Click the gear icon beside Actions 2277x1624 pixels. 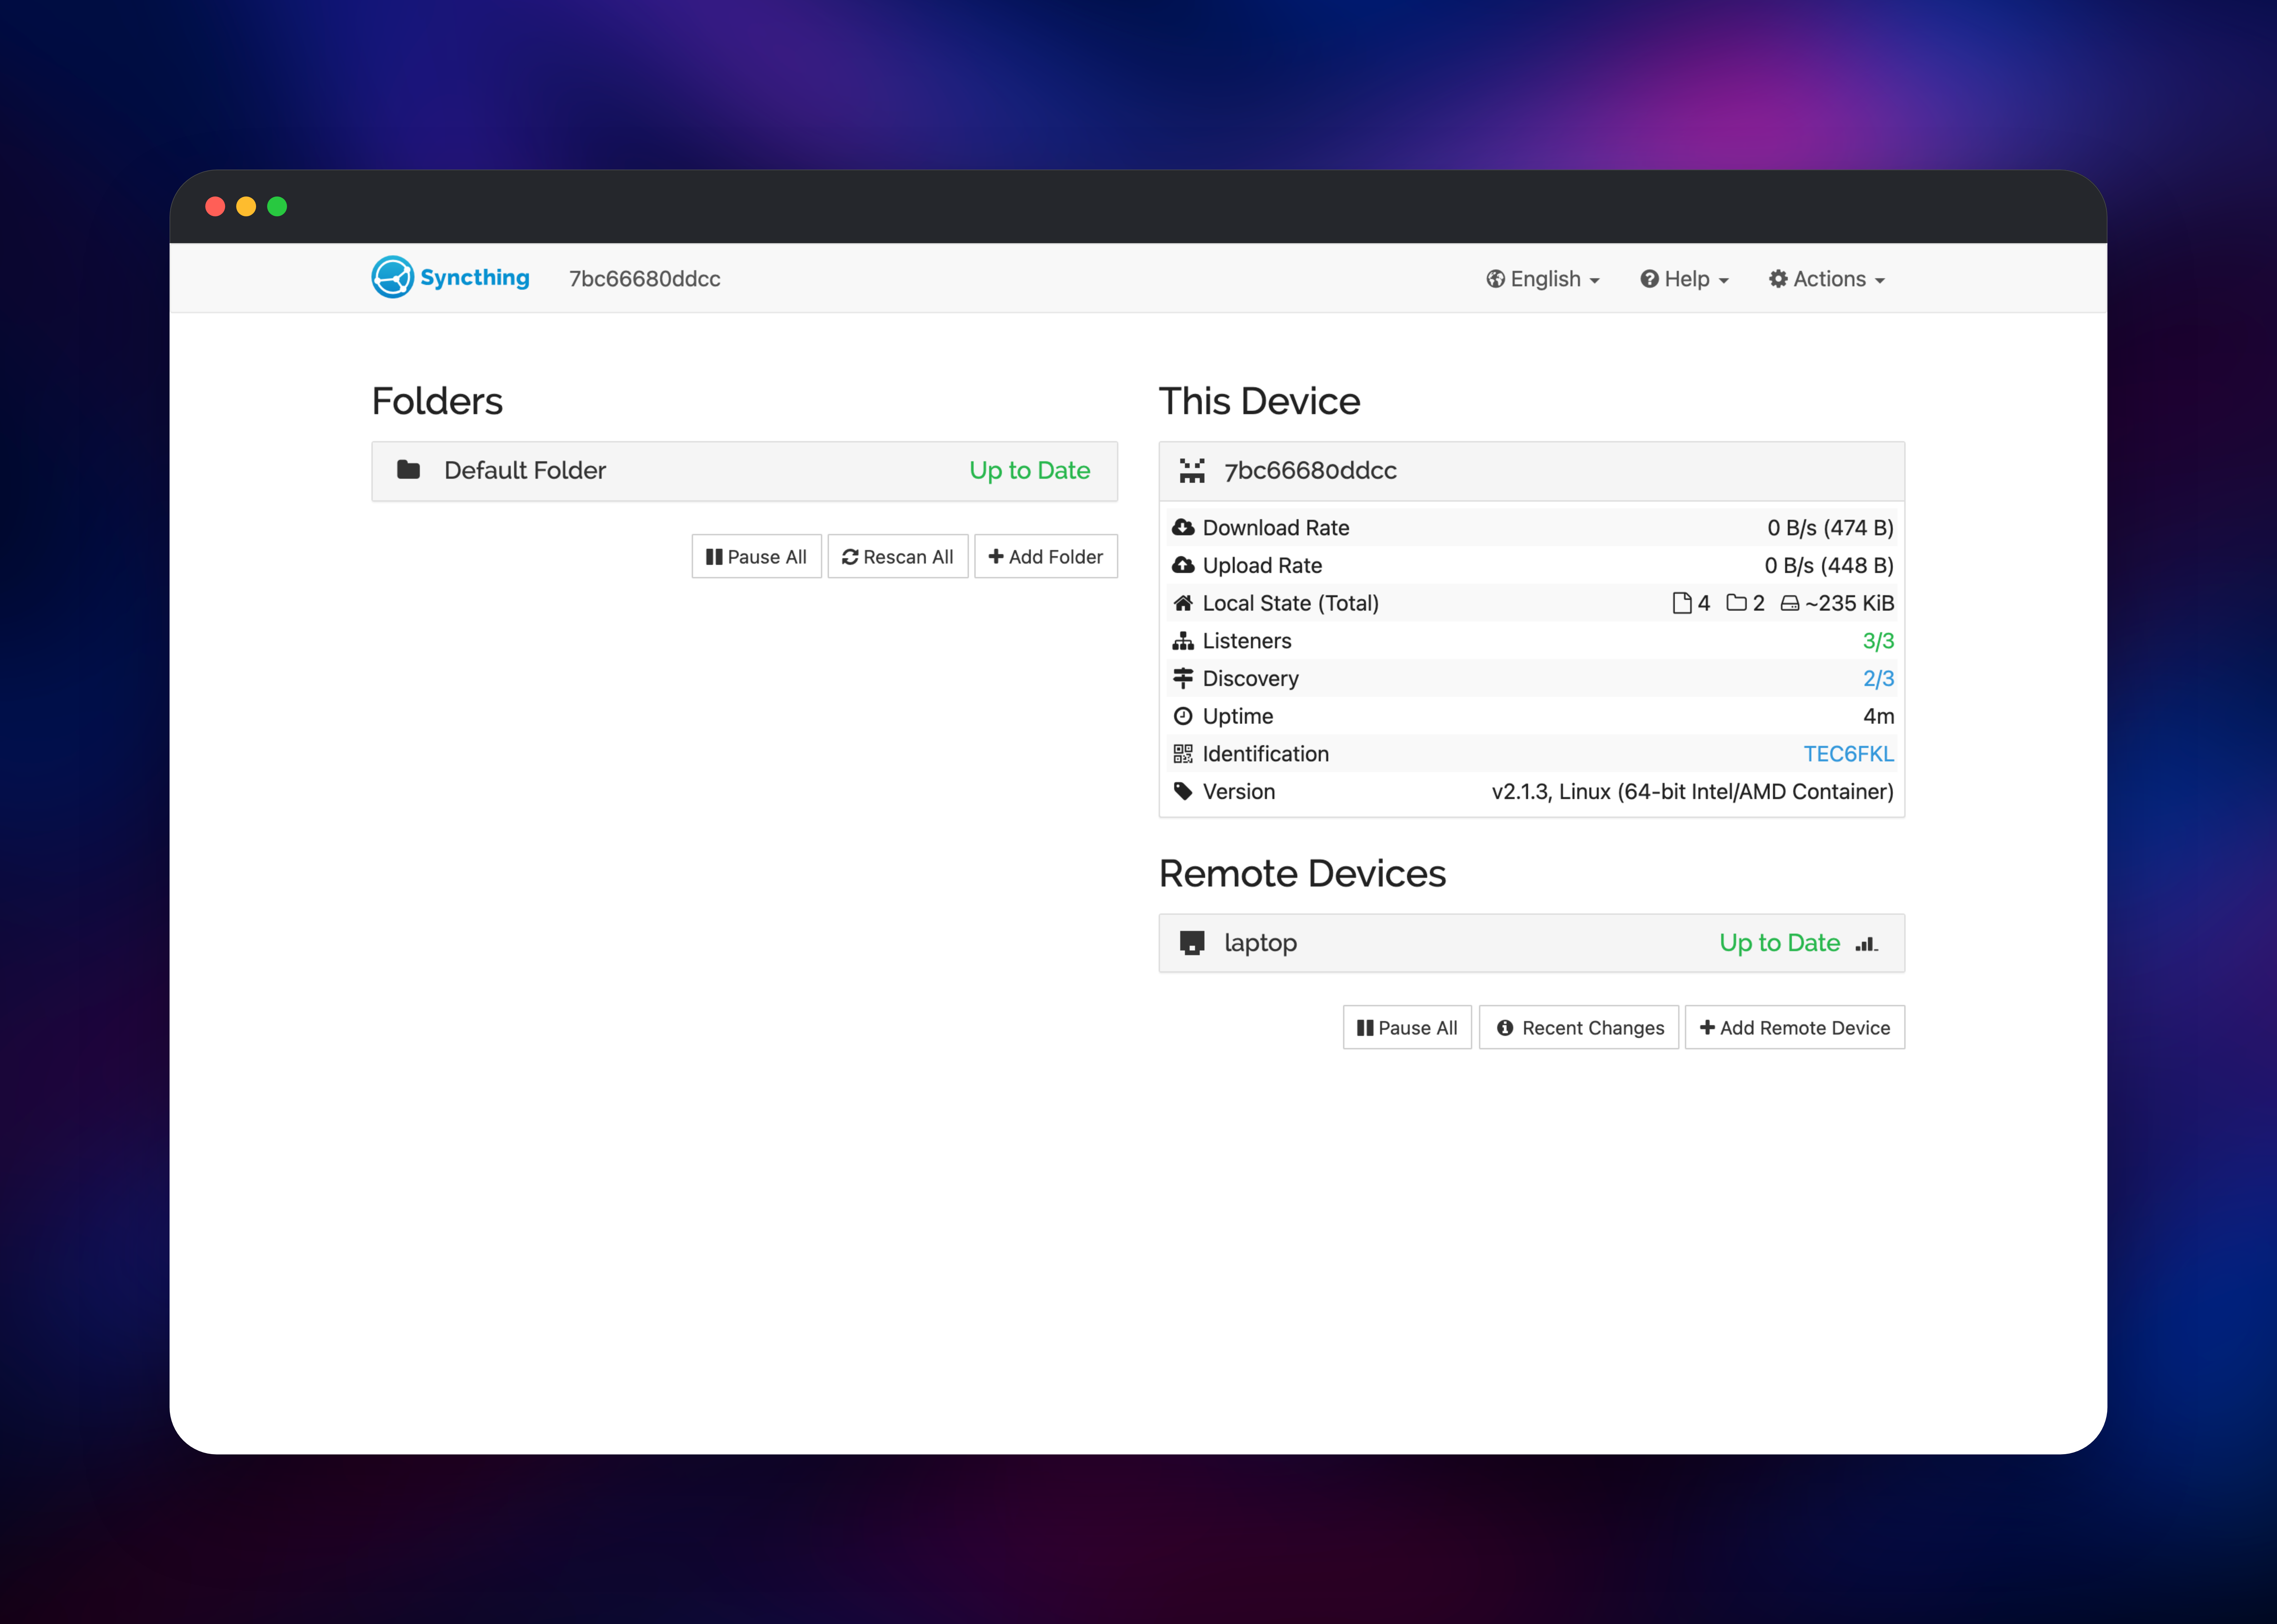pos(1778,279)
